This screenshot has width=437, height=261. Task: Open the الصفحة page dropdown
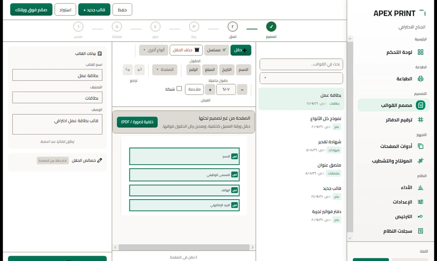coord(165,69)
